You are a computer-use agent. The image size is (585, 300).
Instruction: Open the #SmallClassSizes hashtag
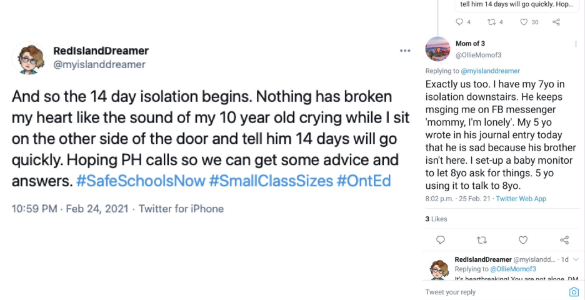271,181
